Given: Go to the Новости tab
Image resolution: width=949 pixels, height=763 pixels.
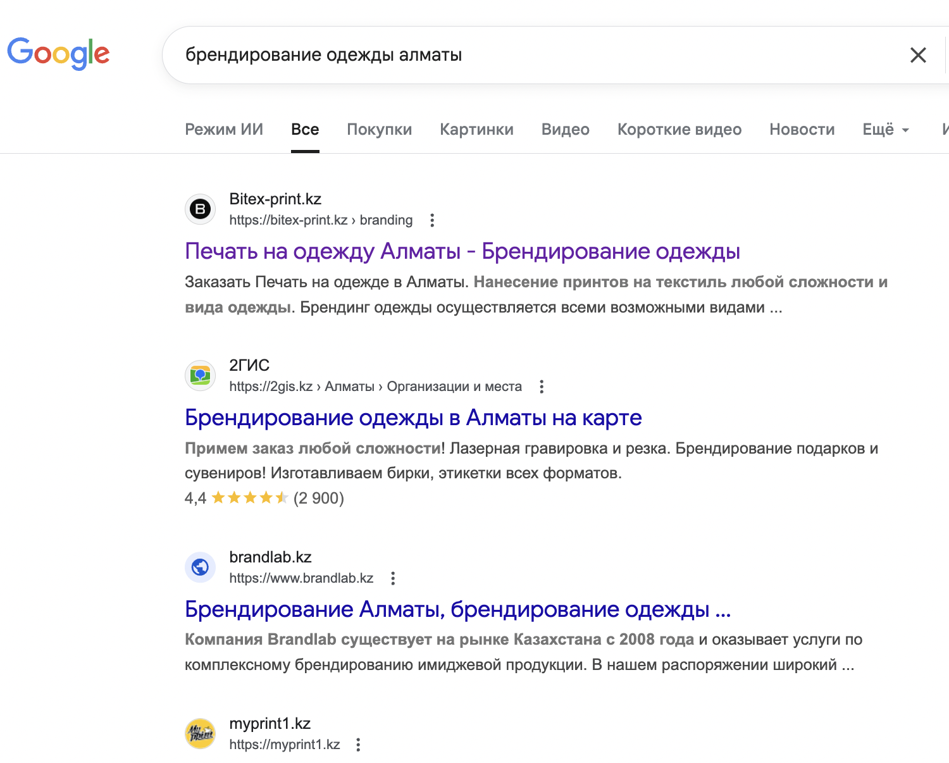Looking at the screenshot, I should click(x=802, y=130).
